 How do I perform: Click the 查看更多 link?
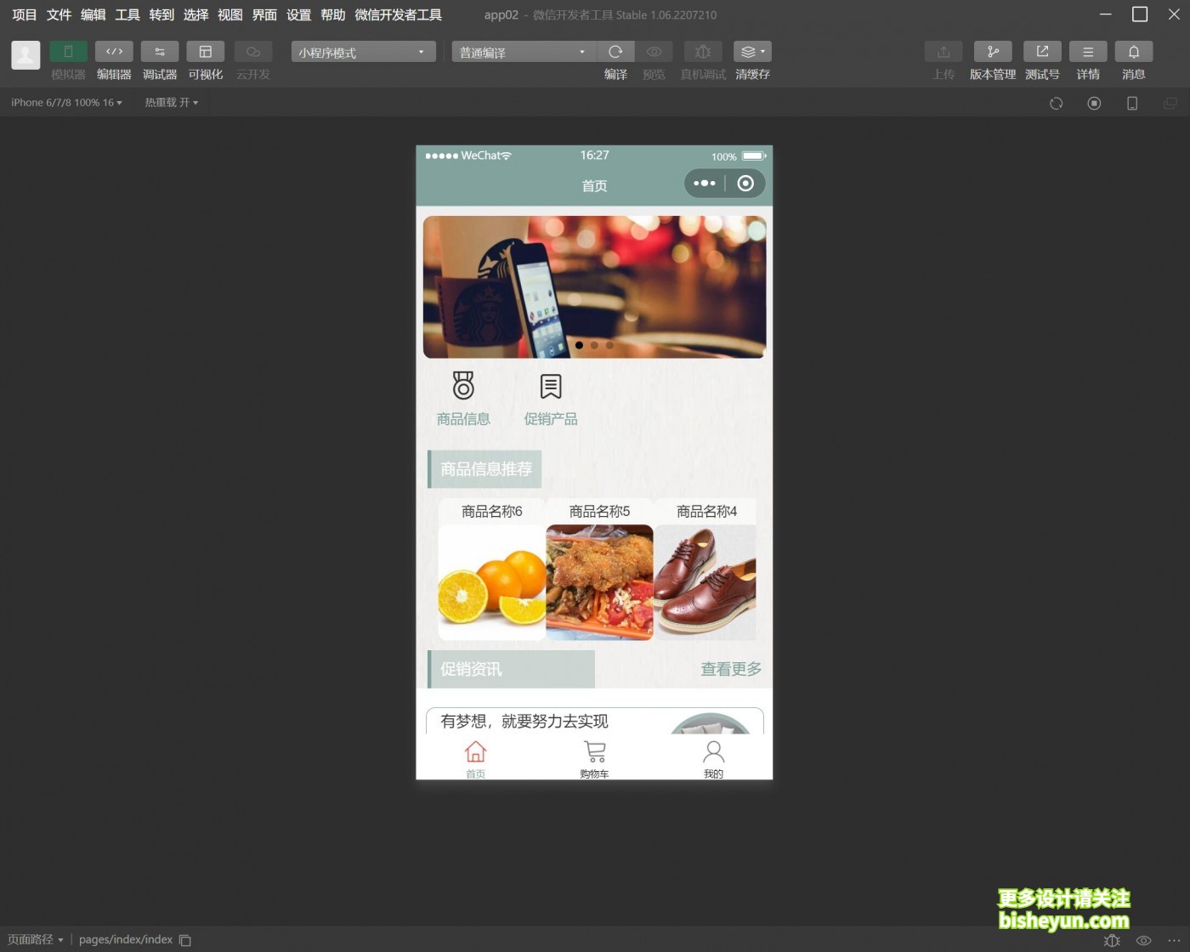(731, 669)
